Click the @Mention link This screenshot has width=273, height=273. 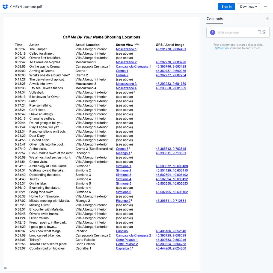[221, 48]
